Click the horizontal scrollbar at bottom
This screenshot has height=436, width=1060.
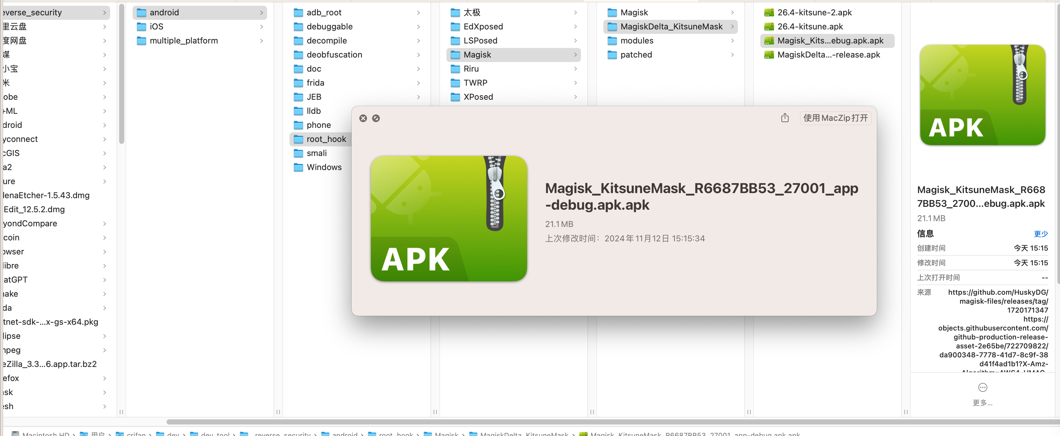tap(613, 422)
